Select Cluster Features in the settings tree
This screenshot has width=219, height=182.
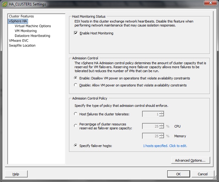pyautogui.click(x=21, y=16)
